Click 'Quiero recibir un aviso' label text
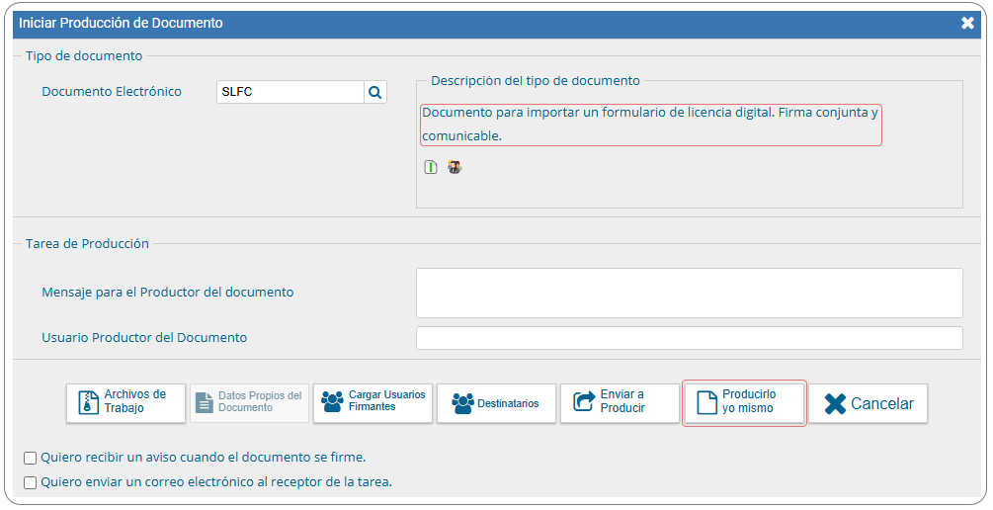This screenshot has width=993, height=510. (x=204, y=458)
